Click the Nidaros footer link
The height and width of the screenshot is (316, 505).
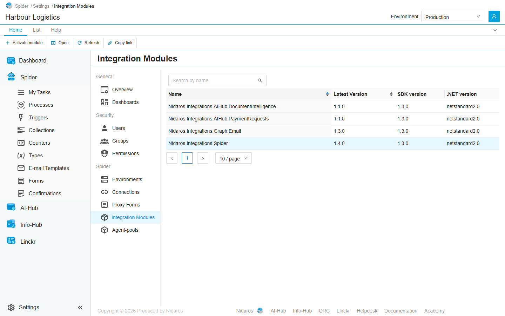click(x=245, y=311)
